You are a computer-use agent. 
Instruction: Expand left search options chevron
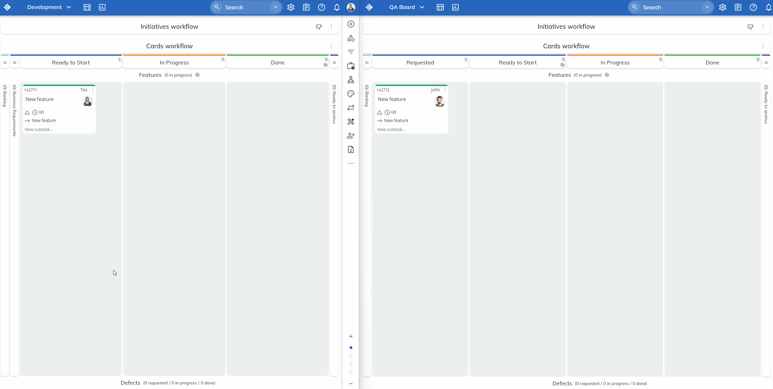275,7
